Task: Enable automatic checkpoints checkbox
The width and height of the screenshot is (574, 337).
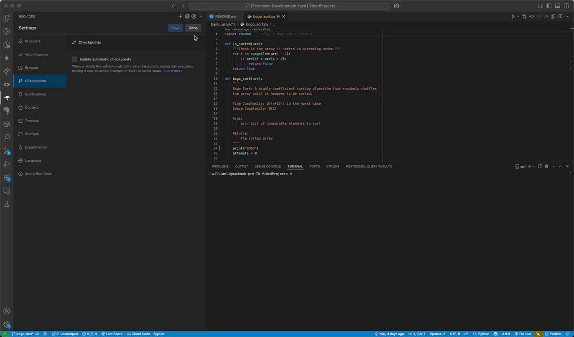Action: pyautogui.click(x=74, y=59)
